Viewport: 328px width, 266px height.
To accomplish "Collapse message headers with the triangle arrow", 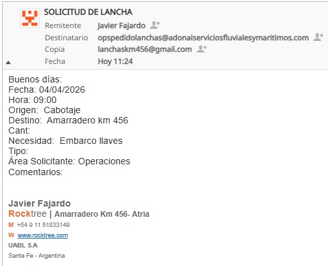I will point(8,63).
